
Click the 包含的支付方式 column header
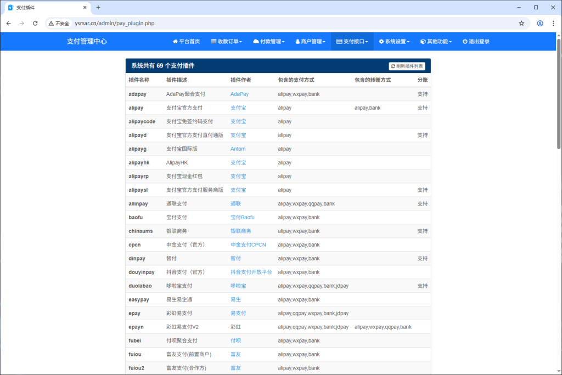(296, 80)
